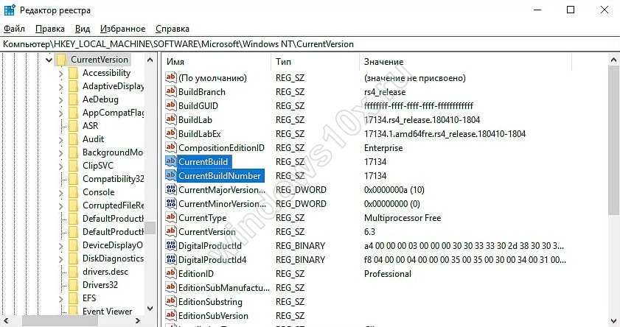
Task: Select the CurrentType value row
Action: coord(202,218)
